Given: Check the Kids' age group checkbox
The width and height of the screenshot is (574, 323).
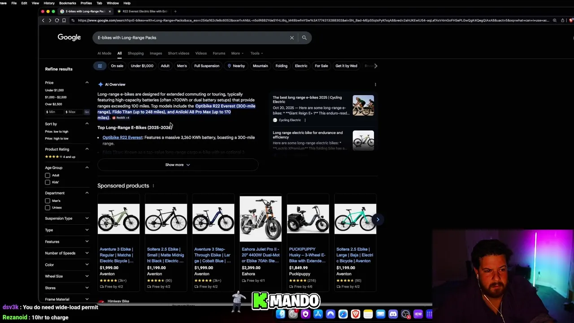Looking at the screenshot, I should coord(48,182).
